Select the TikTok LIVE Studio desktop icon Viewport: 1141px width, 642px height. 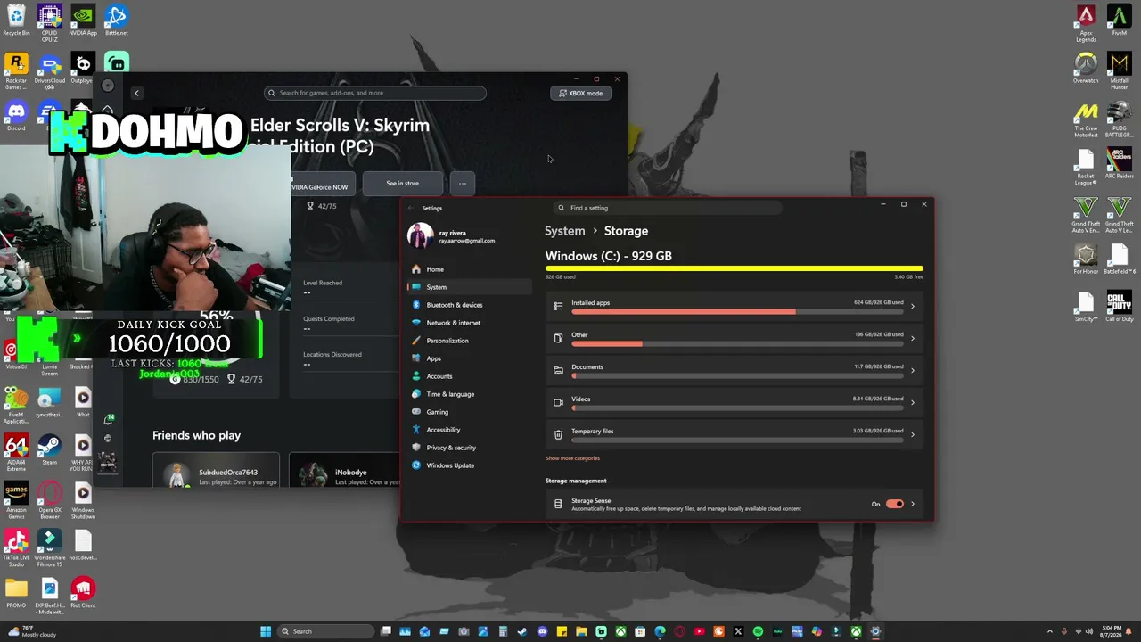click(16, 549)
